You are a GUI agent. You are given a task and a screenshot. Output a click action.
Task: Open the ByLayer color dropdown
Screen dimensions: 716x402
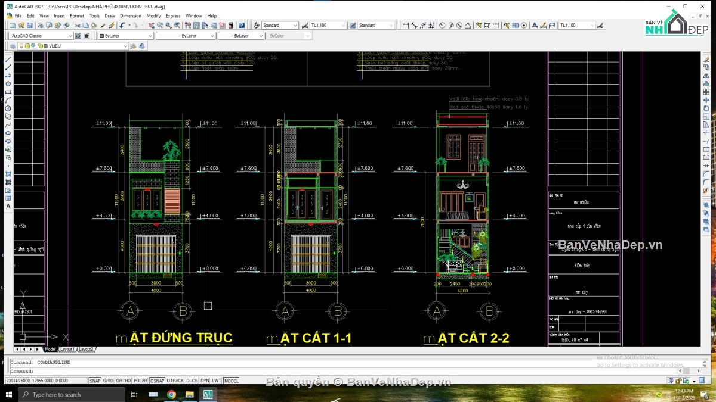tap(125, 35)
